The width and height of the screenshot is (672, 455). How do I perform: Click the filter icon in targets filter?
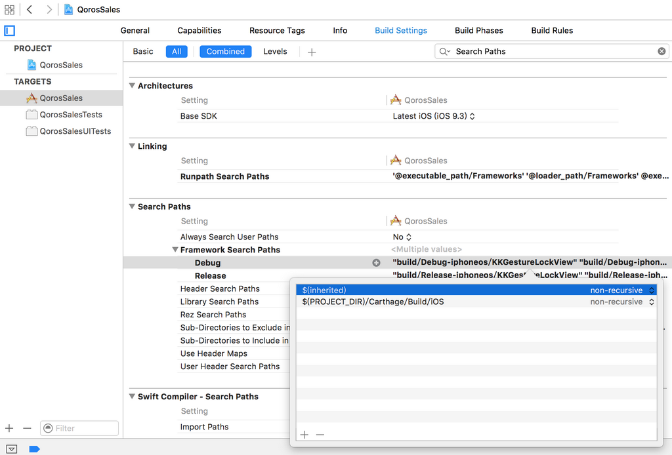click(48, 428)
